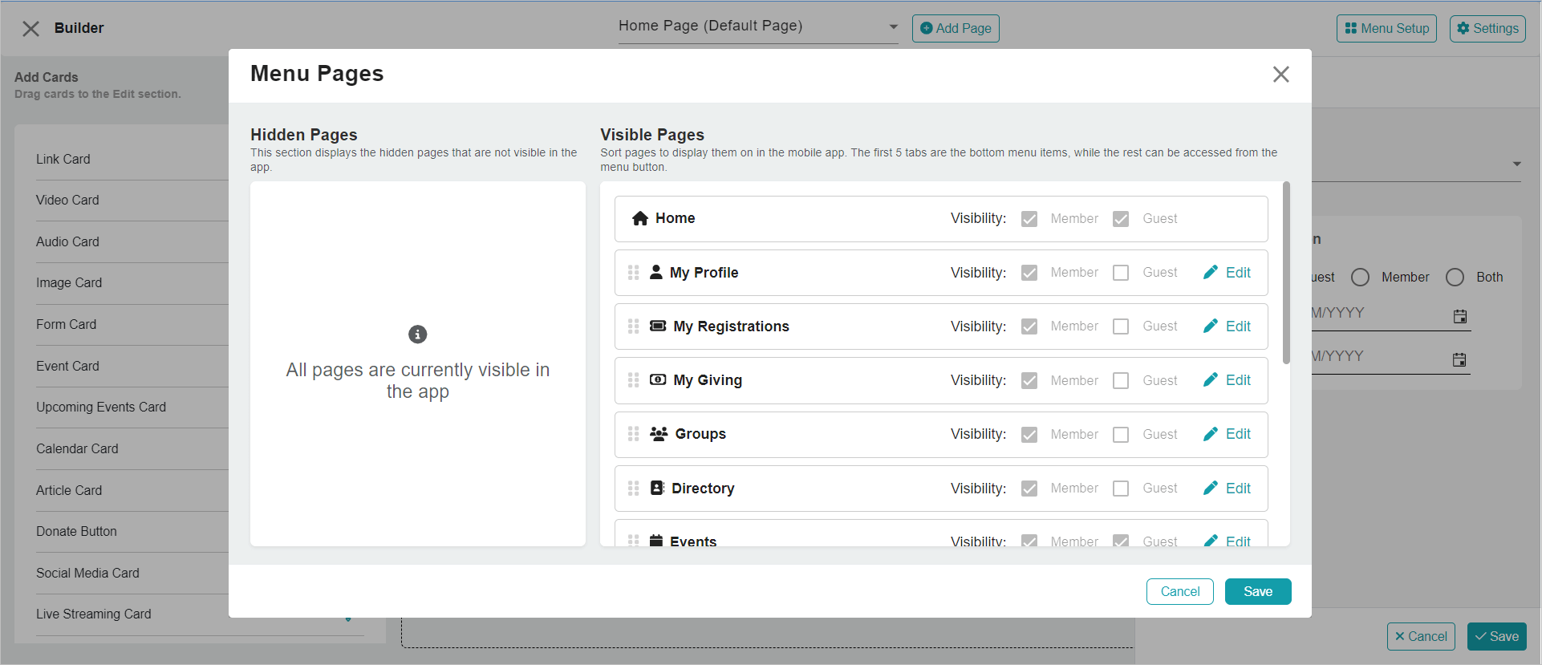This screenshot has width=1542, height=665.
Task: Toggle Member visibility for My Profile
Action: point(1029,273)
